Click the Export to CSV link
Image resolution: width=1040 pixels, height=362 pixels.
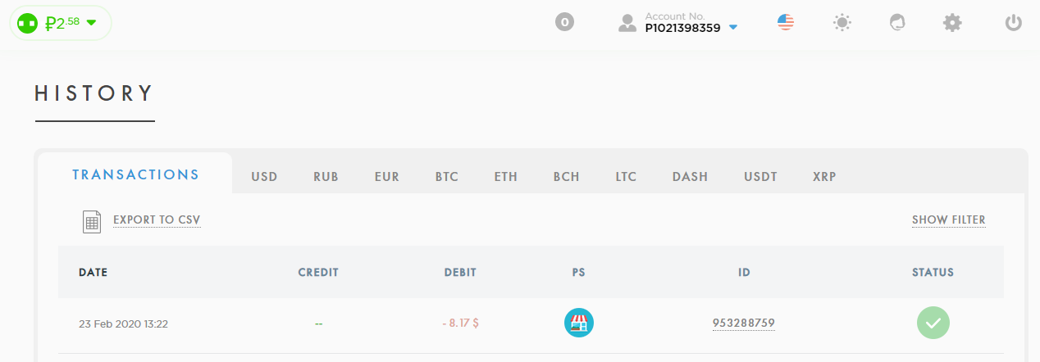pyautogui.click(x=157, y=219)
